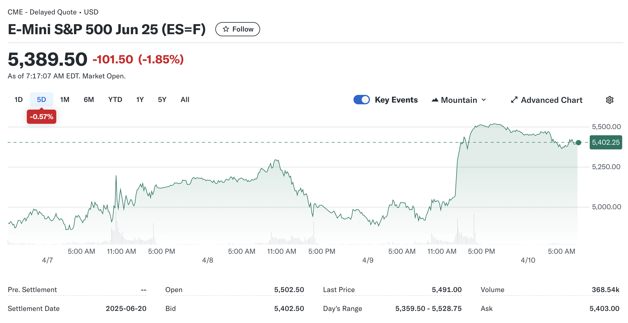
Task: Click the green current price dot
Action: [x=579, y=143]
